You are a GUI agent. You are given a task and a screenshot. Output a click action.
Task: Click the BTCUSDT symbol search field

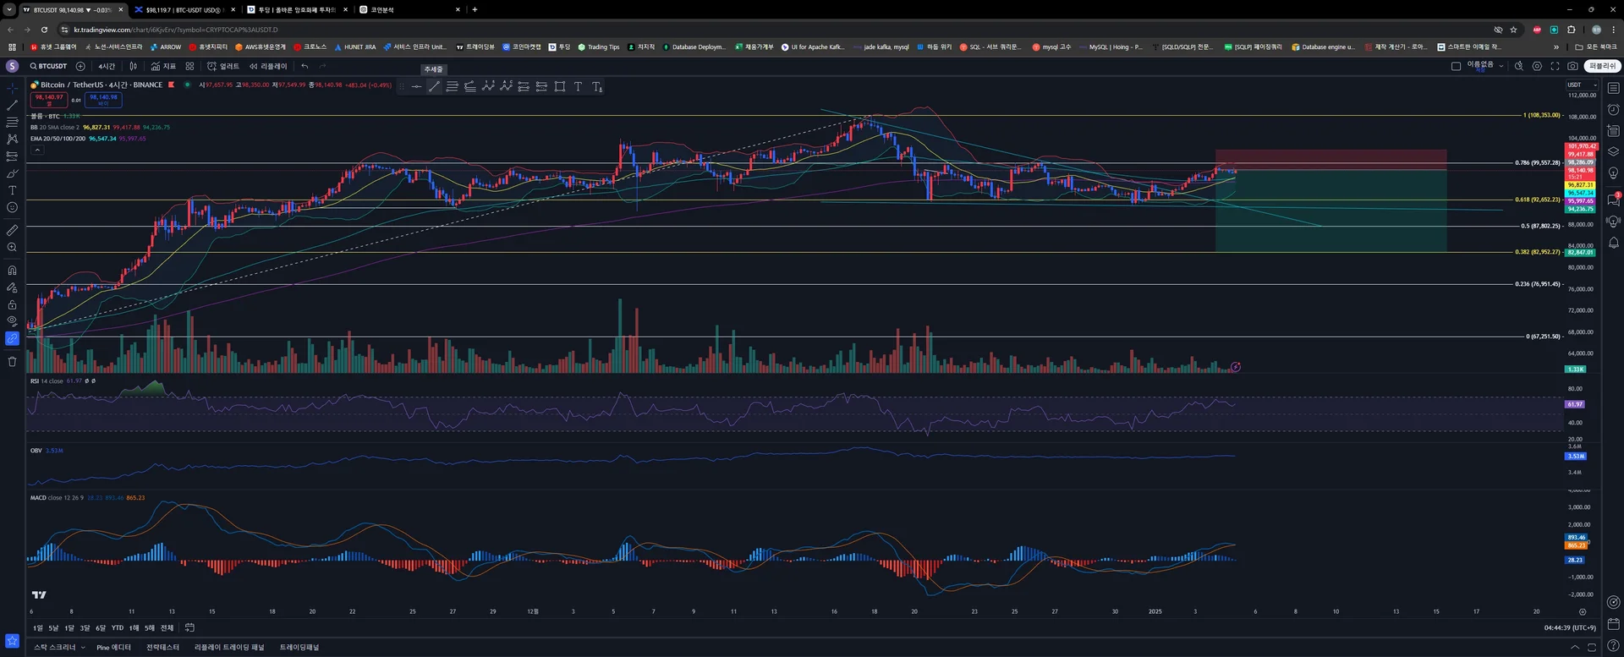tap(49, 66)
